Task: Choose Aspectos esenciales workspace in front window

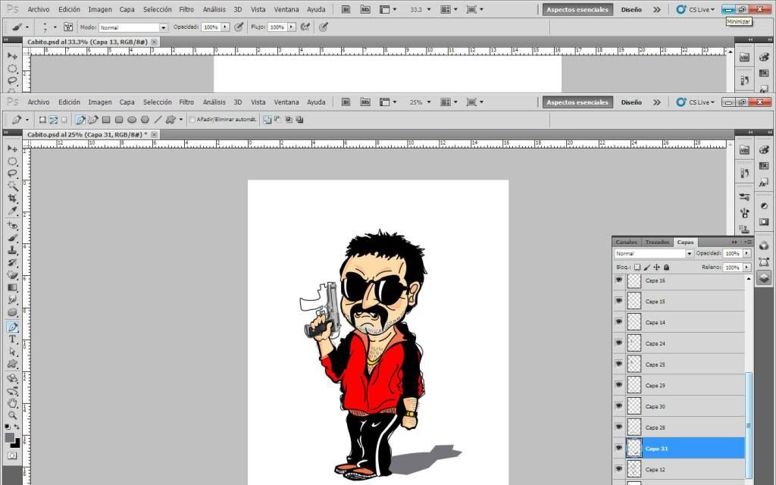Action: point(577,102)
